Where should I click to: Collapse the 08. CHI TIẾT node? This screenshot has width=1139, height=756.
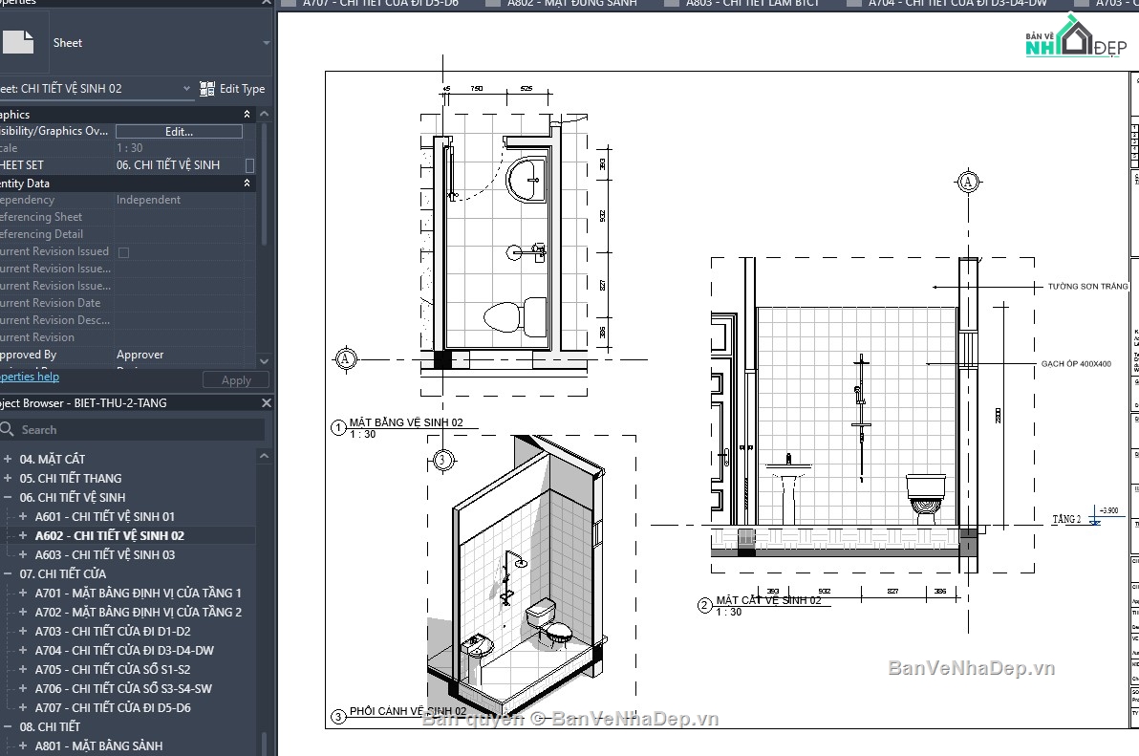click(8, 726)
